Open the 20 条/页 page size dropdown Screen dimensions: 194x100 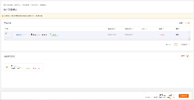point(184,44)
